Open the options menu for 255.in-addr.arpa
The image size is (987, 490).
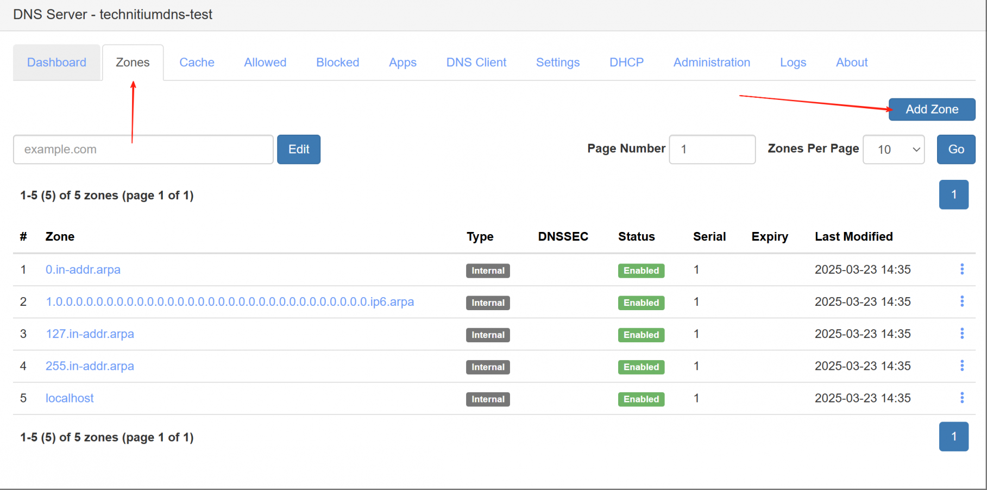(962, 366)
